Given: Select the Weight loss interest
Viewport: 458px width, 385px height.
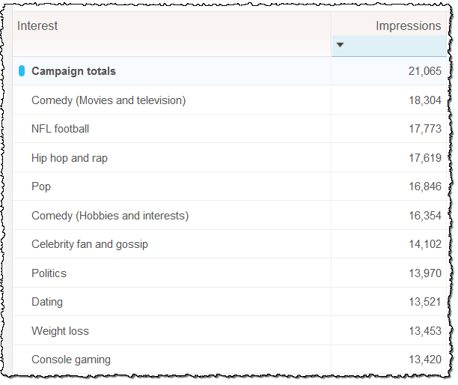Looking at the screenshot, I should pos(60,331).
